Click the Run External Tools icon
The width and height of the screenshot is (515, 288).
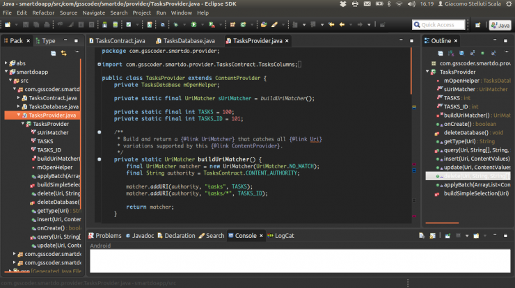[x=212, y=24]
